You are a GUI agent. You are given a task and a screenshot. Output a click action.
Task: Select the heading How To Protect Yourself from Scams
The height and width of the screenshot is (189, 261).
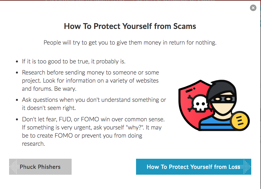click(130, 26)
